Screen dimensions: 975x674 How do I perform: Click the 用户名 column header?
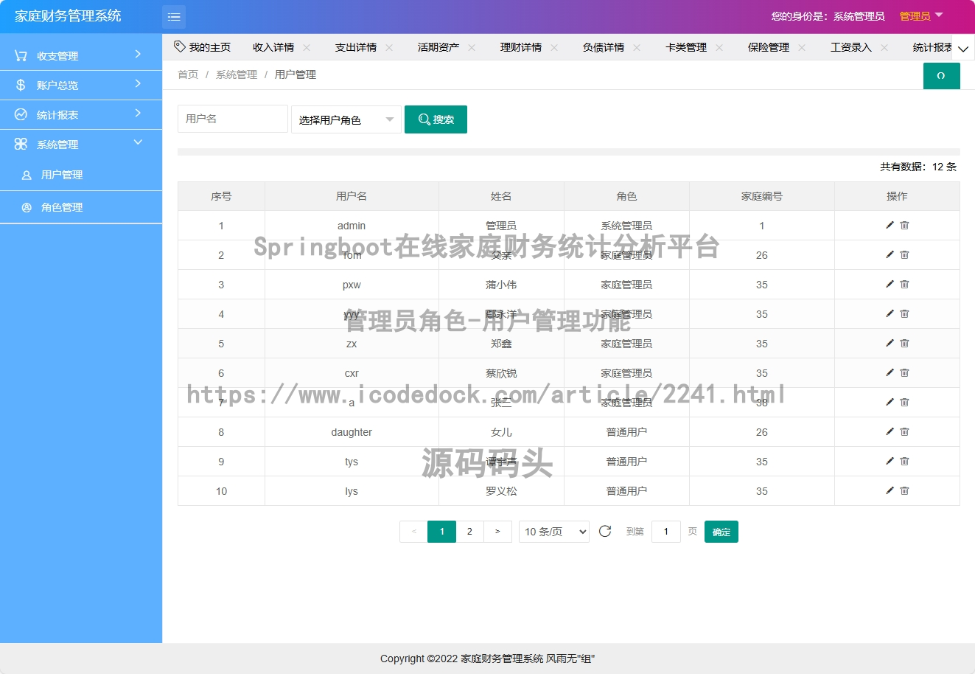(352, 196)
